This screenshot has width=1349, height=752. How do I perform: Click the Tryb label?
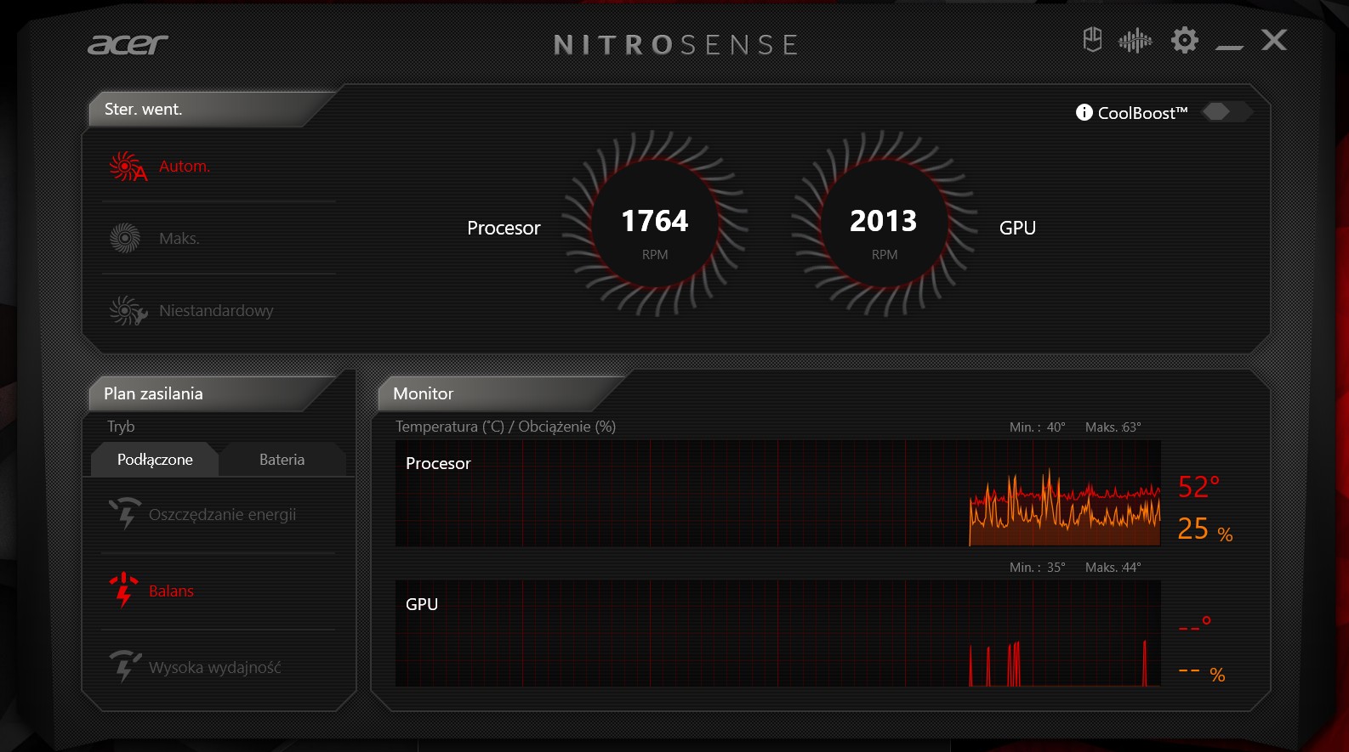(x=121, y=427)
